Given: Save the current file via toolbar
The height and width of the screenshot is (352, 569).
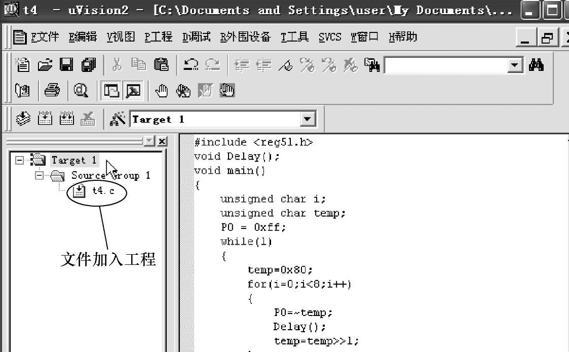Looking at the screenshot, I should (x=66, y=65).
